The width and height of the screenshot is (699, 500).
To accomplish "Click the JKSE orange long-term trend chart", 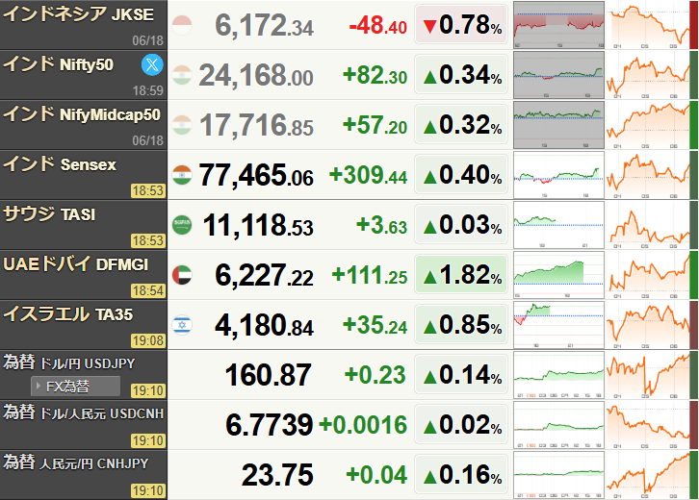I will click(648, 25).
